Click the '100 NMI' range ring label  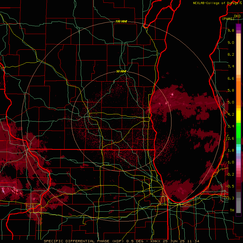point(121,21)
